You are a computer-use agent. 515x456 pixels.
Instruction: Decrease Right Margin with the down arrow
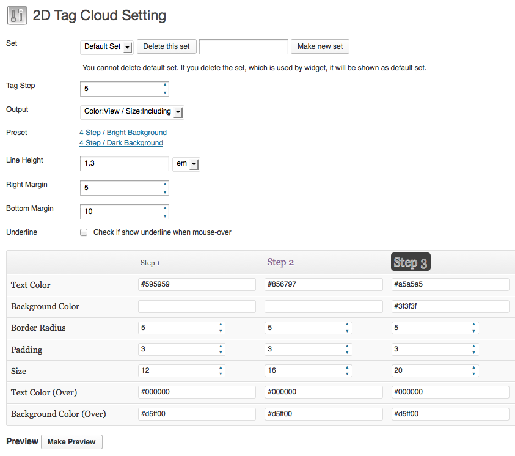point(165,192)
